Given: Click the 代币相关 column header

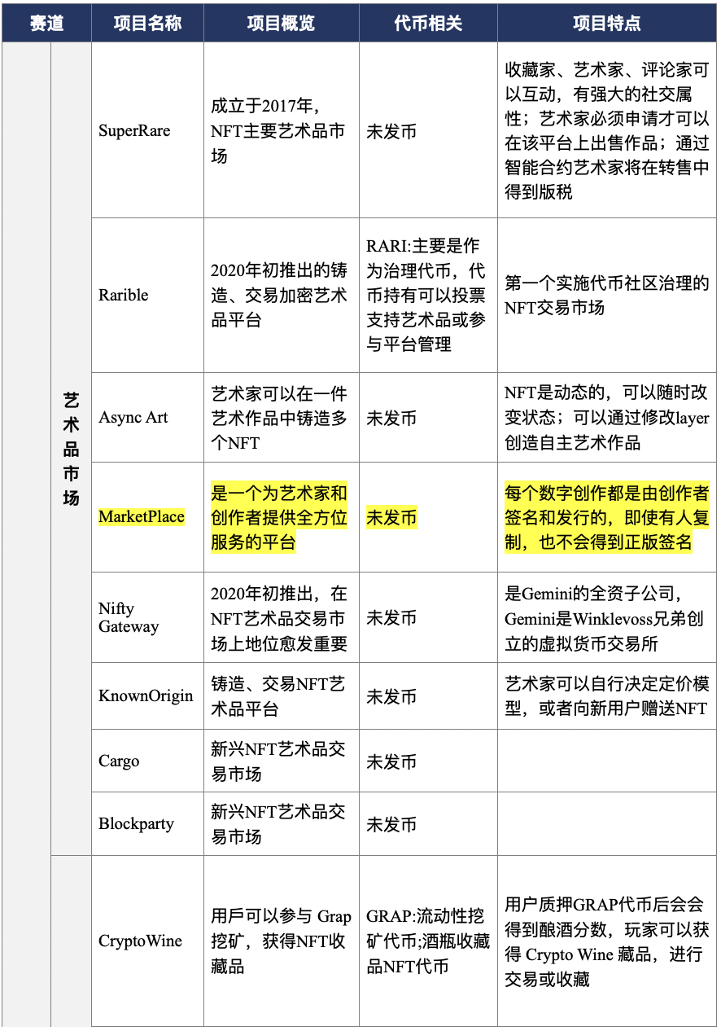Looking at the screenshot, I should 428,23.
